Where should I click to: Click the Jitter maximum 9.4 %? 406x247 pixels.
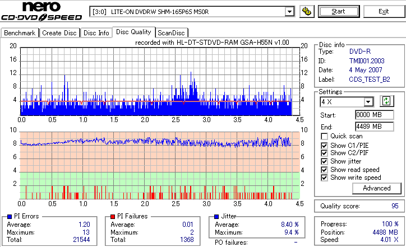point(292,232)
